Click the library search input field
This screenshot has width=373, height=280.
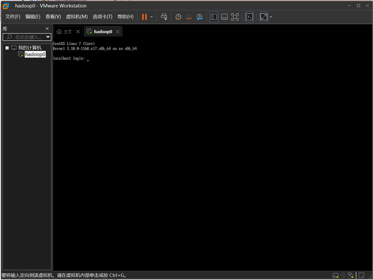27,37
